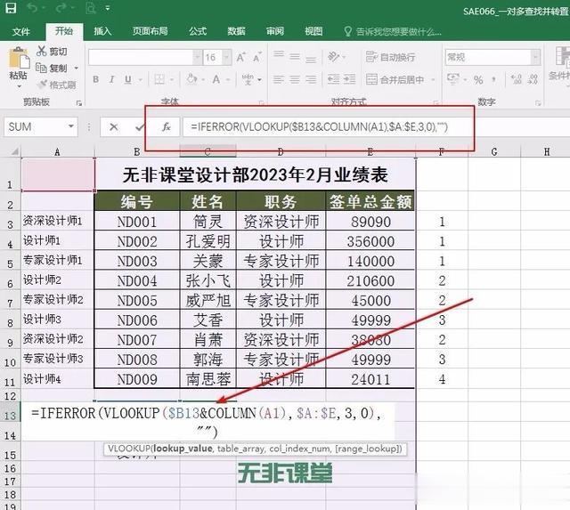The width and height of the screenshot is (570, 510).
Task: Toggle underline formatting
Action: coord(128,79)
